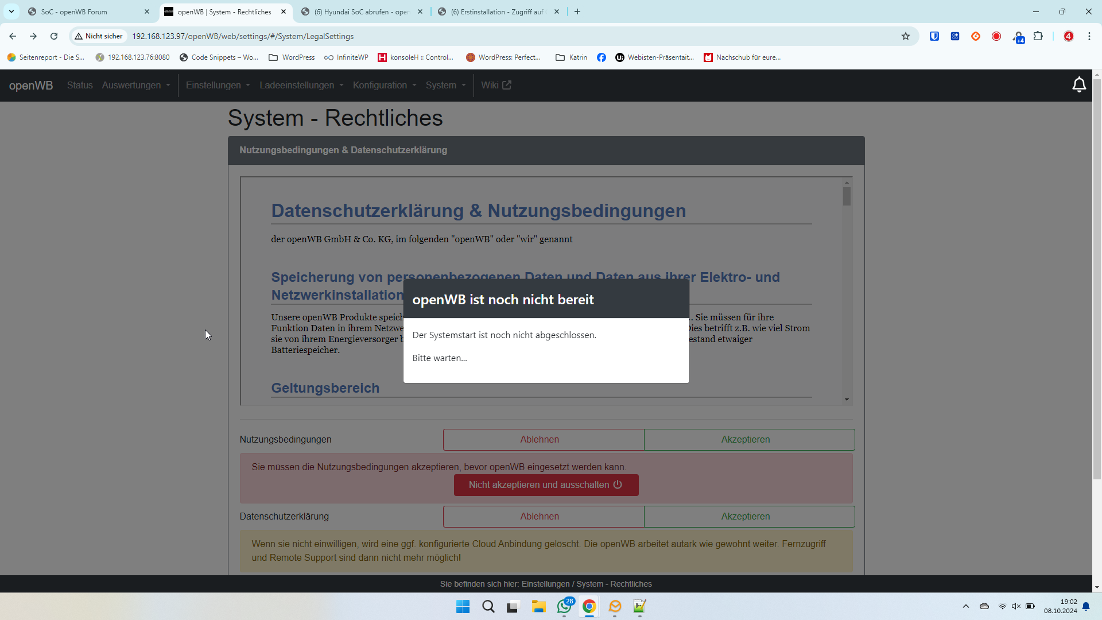Open the konsoleH Control bookmark
The image size is (1102, 620).
416,57
